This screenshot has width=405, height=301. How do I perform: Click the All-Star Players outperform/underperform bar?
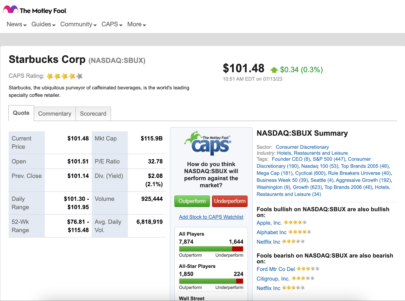coord(211,281)
